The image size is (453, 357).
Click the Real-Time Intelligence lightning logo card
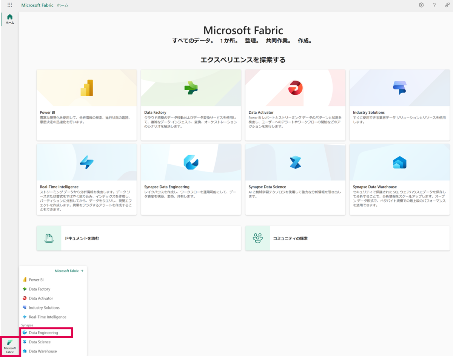click(x=87, y=162)
